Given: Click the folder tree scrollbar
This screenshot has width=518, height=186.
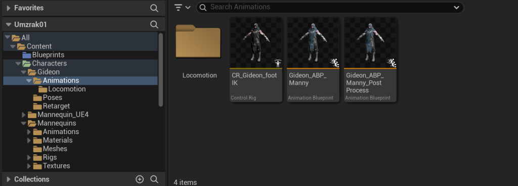Looking at the screenshot, I should [x=161, y=70].
